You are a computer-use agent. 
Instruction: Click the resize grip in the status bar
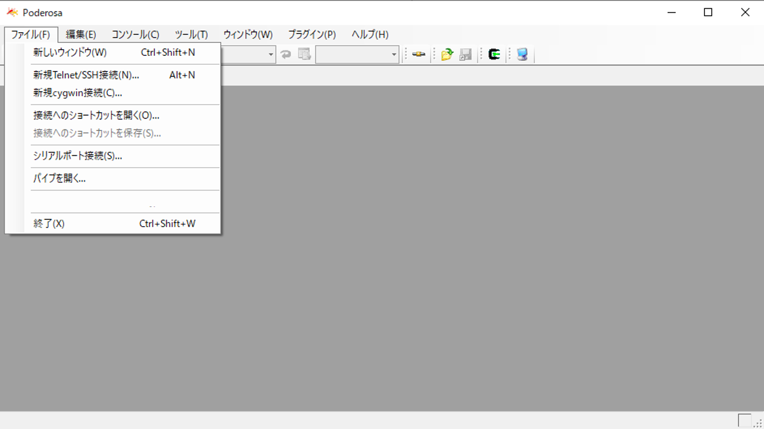click(x=758, y=423)
